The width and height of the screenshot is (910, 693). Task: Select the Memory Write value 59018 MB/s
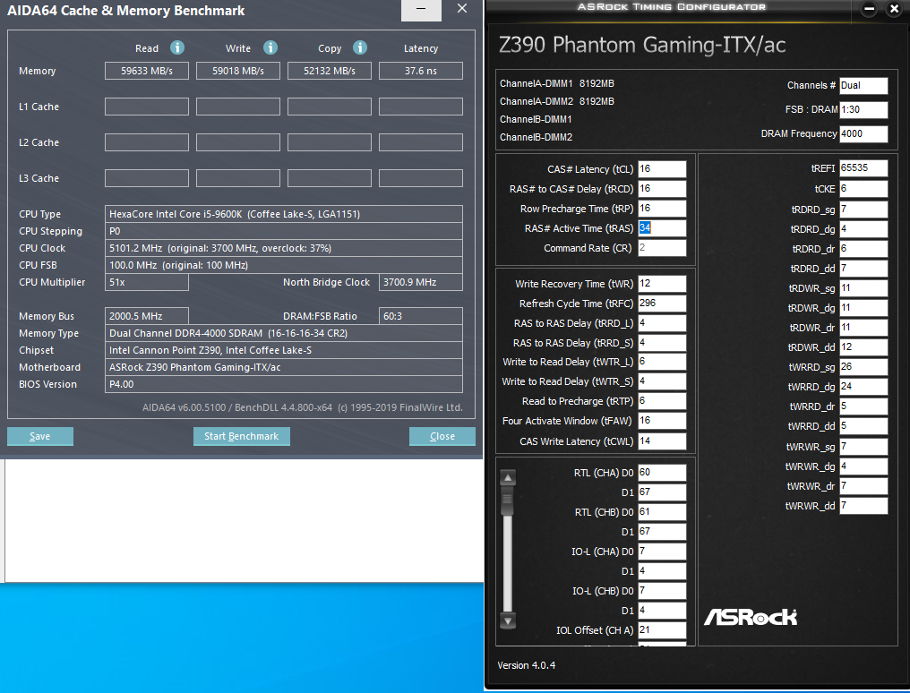click(238, 71)
